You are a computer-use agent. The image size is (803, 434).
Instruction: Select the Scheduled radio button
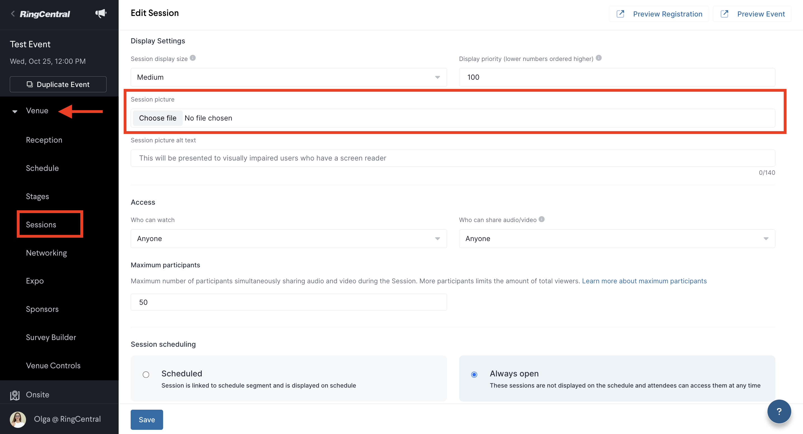click(x=146, y=374)
